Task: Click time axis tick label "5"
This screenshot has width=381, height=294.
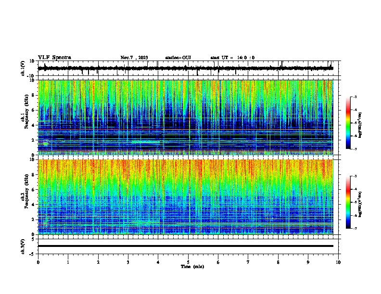Action: coord(188,262)
